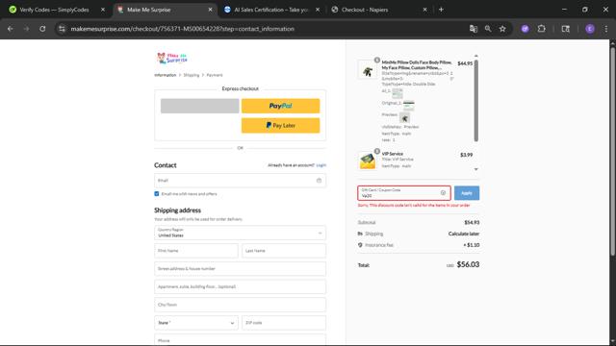Click the browser address bar URL
616x346 pixels.
182,29
